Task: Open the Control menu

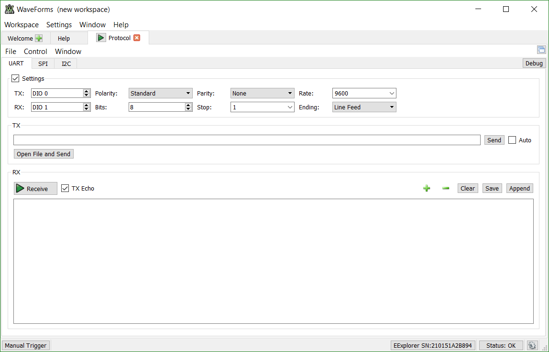Action: 35,52
